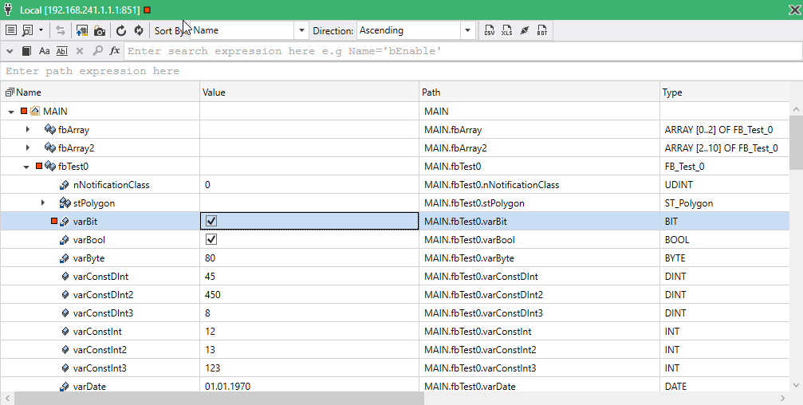Select the varConstDInt3 row name
Screen dimensions: 803x405
pyautogui.click(x=103, y=313)
